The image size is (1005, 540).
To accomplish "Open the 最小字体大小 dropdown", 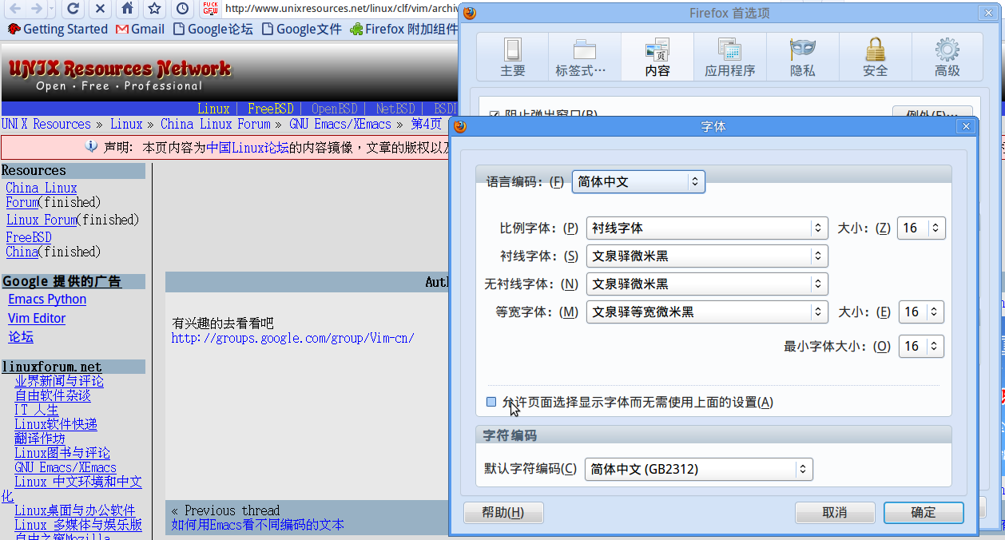I will click(922, 346).
